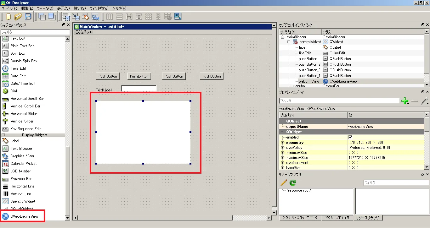Image resolution: width=430 pixels, height=228 pixels.
Task: Click the Save floppy disk icon
Action: (28, 17)
